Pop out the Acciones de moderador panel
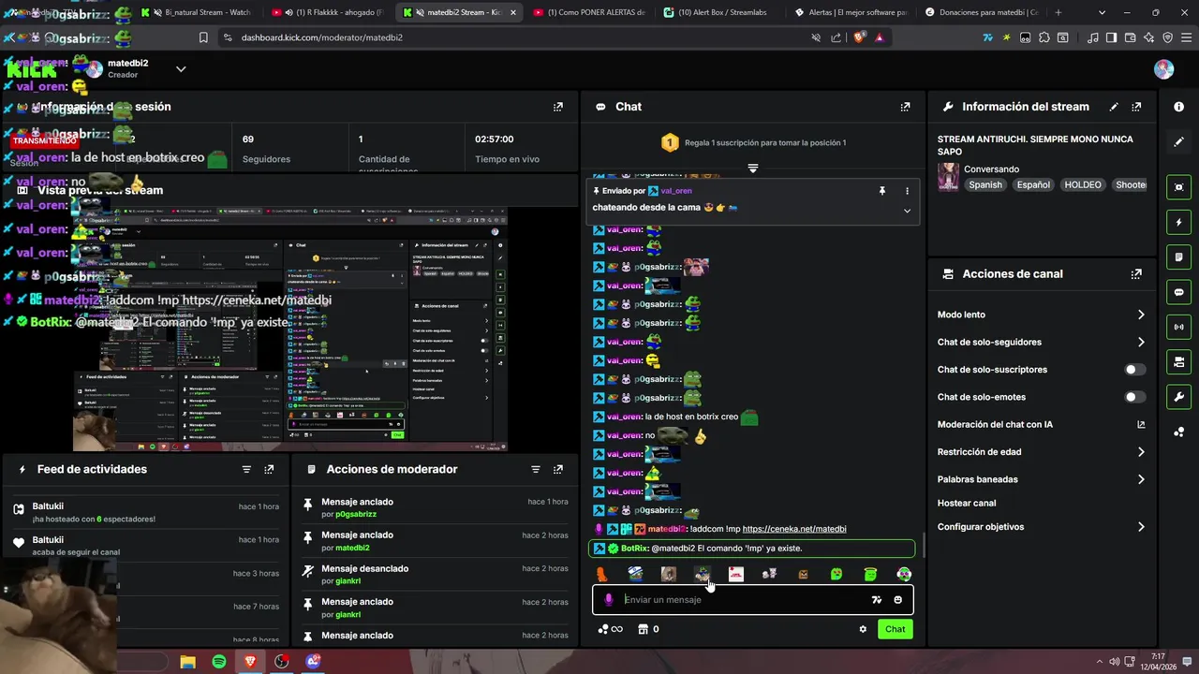Viewport: 1199px width, 674px height. point(558,469)
